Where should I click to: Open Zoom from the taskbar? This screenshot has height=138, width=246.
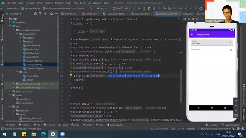click(x=62, y=134)
